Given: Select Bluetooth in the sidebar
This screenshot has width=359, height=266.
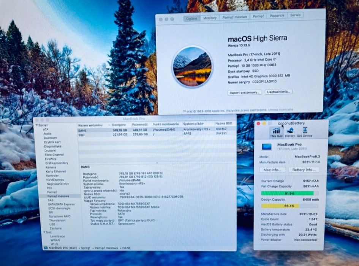Looking at the screenshot, I should tap(50, 138).
